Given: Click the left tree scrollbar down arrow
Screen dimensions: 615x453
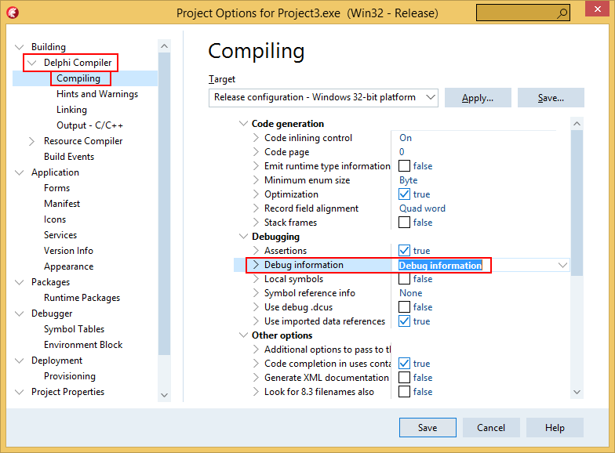Looking at the screenshot, I should tap(165, 395).
